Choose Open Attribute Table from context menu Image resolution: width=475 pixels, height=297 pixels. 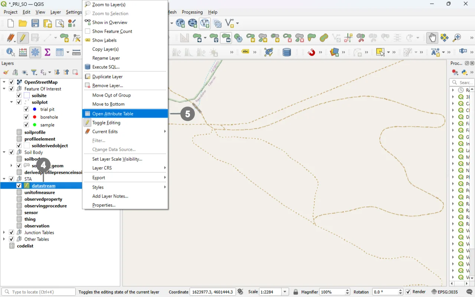112,114
